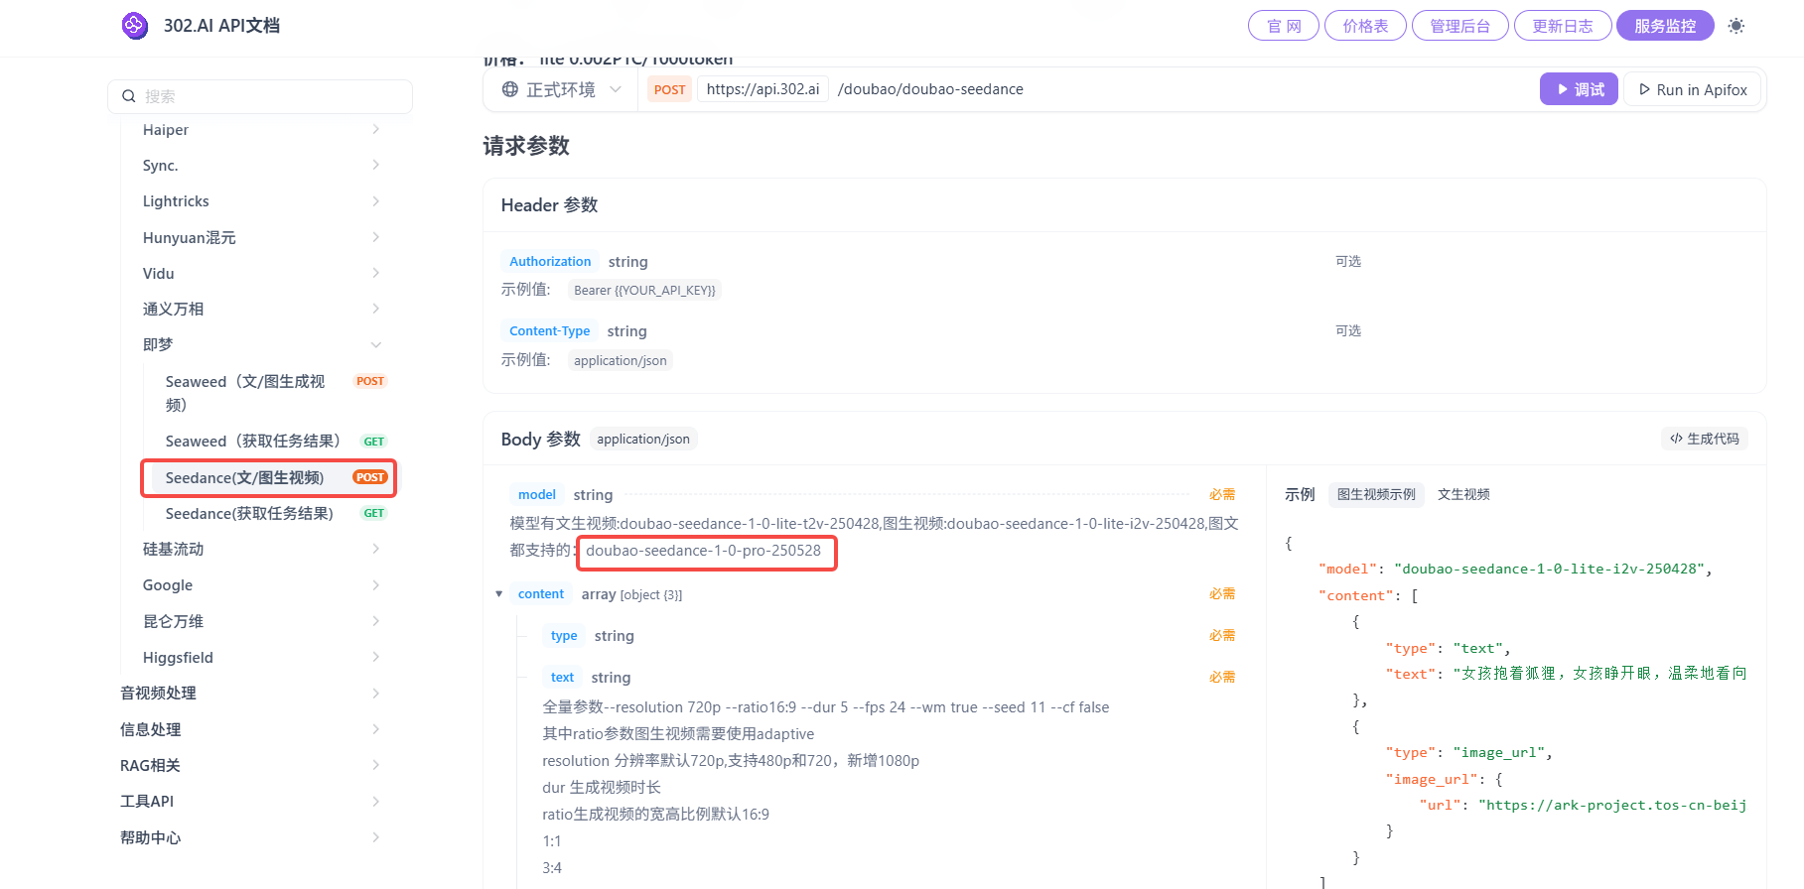Click the content parameter tag

point(541,594)
